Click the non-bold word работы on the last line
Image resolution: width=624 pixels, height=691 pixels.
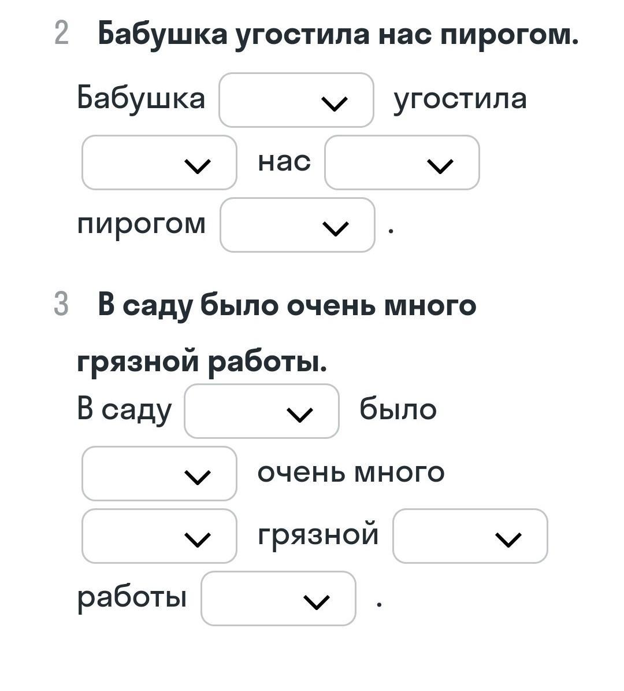click(132, 597)
